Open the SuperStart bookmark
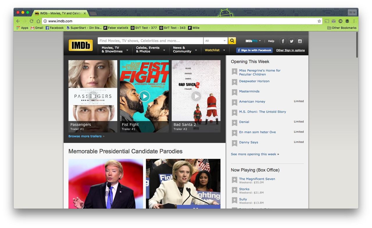Image resolution: width=372 pixels, height=228 pixels. point(84,28)
